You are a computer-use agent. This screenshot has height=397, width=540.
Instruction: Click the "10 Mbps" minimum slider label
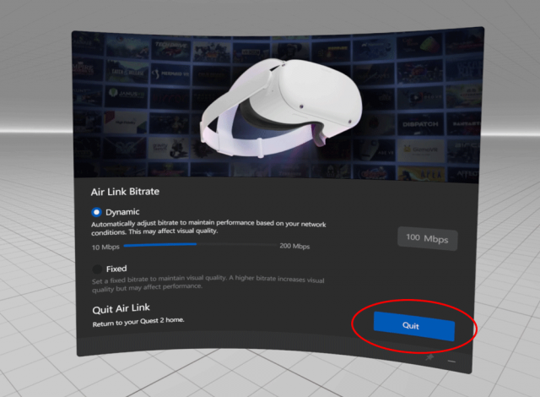[105, 246]
